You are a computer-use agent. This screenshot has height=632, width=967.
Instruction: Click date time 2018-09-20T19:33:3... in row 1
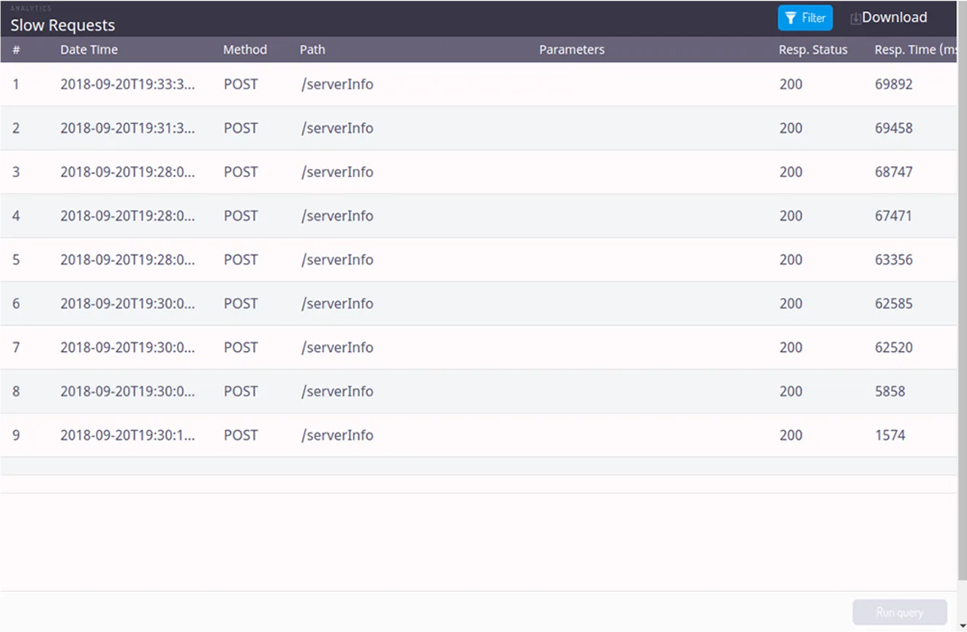tap(128, 84)
